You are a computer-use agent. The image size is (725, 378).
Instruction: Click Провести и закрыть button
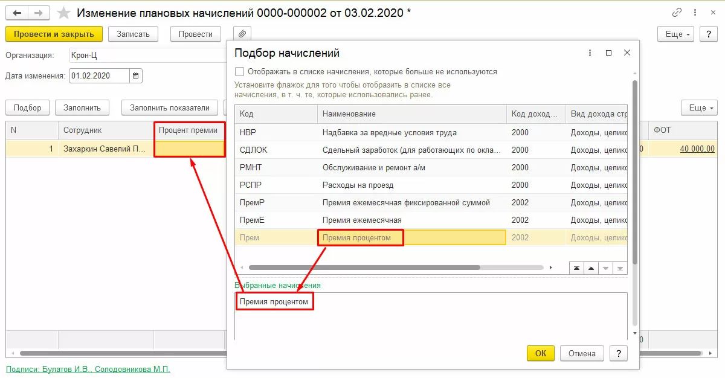click(54, 34)
